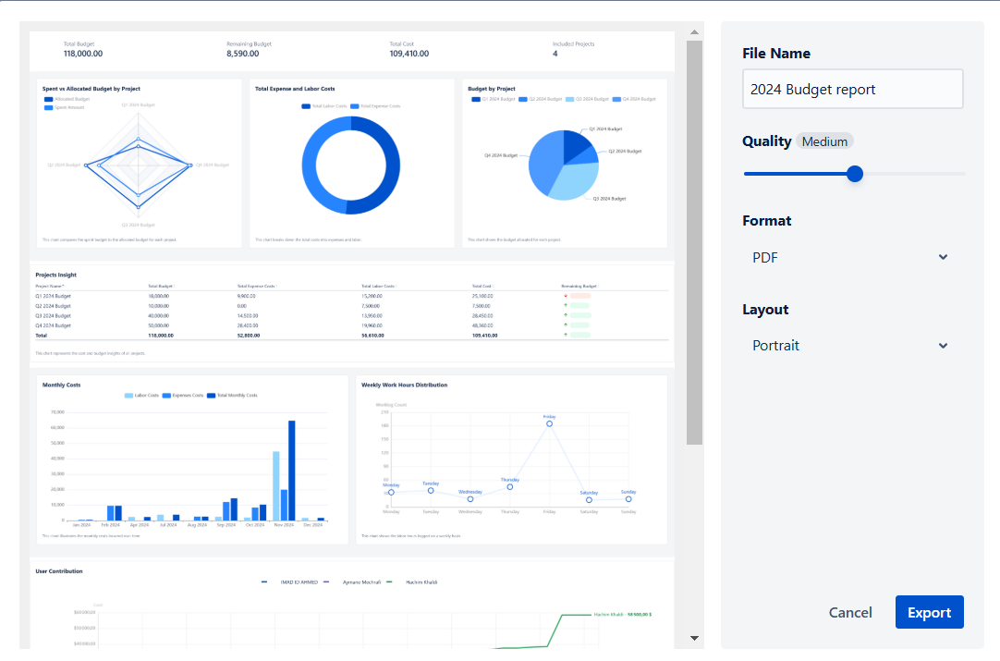1000x661 pixels.
Task: Click the File Name input field
Action: pos(853,90)
